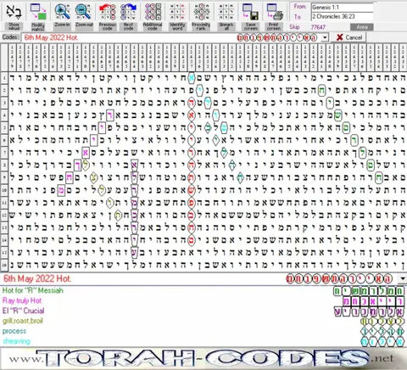Click matrix row number 1 header
Image resolution: width=407 pixels, height=370 pixels.
4,78
